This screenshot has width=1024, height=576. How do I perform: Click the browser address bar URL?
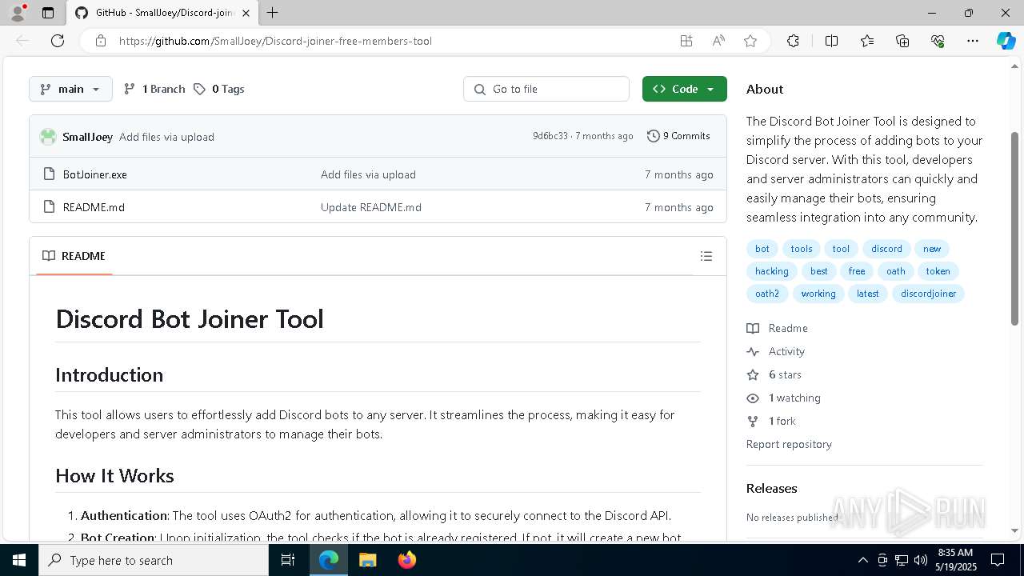tap(275, 41)
